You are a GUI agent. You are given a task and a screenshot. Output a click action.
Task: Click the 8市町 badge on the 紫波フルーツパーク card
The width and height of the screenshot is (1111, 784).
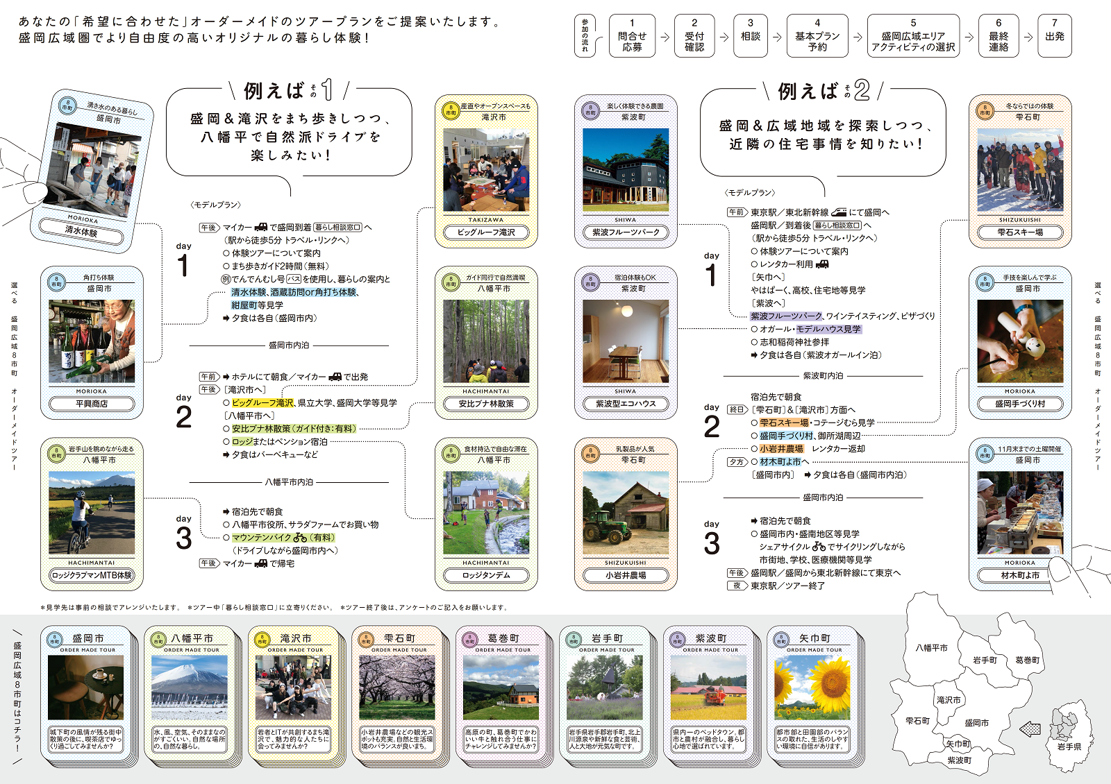[x=590, y=110]
